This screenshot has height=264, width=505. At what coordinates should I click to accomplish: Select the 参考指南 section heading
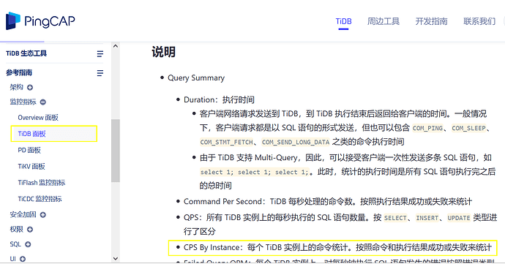[19, 72]
